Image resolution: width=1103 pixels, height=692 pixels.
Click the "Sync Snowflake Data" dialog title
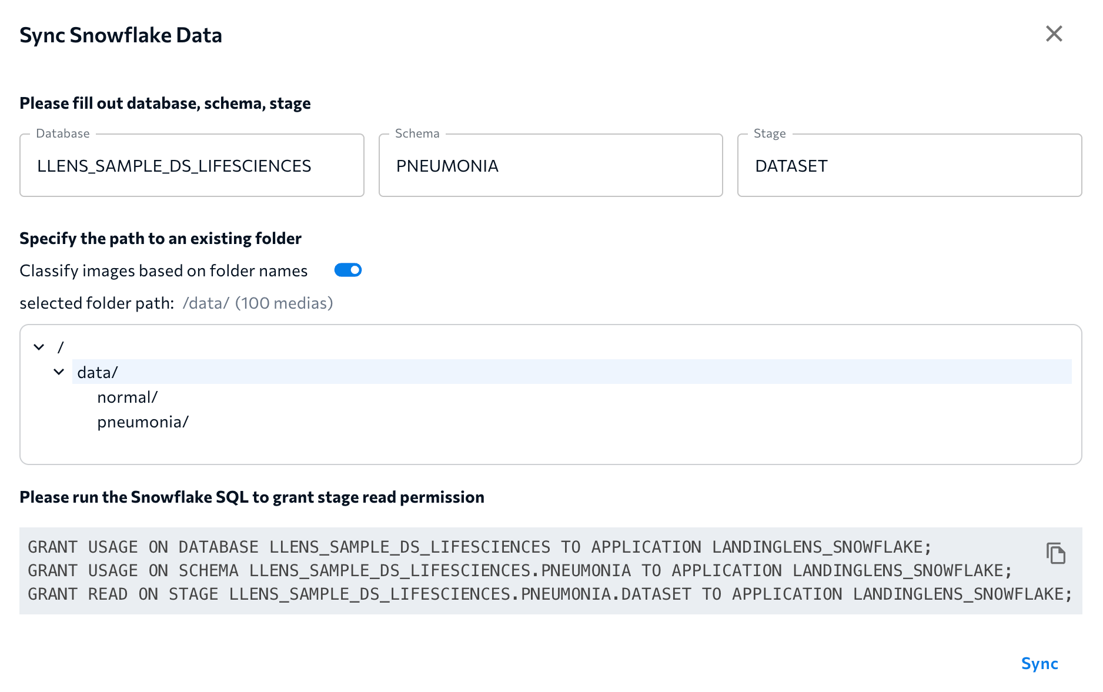click(x=121, y=35)
